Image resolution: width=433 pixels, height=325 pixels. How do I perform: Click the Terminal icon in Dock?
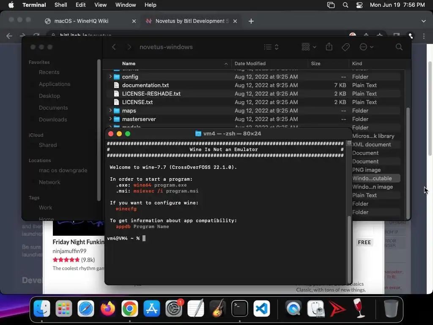(239, 308)
